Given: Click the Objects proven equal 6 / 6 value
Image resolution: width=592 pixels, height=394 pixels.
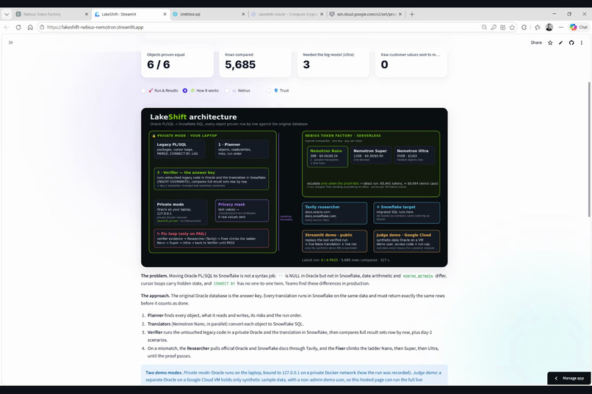Looking at the screenshot, I should (158, 65).
